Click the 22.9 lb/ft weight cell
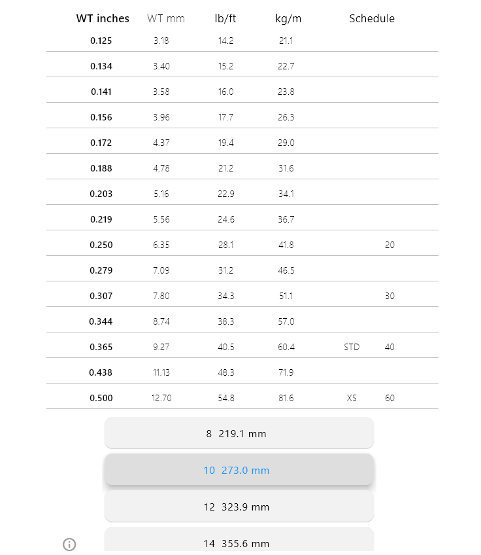The width and height of the screenshot is (481, 555). pyautogui.click(x=226, y=194)
